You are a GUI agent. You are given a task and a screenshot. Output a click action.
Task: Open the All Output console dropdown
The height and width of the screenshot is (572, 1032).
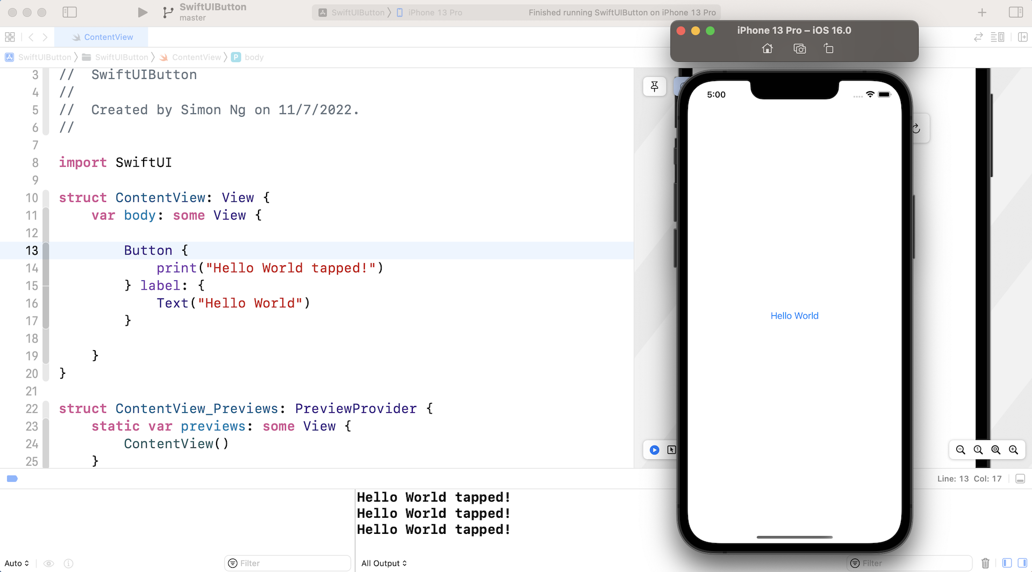[x=384, y=563]
